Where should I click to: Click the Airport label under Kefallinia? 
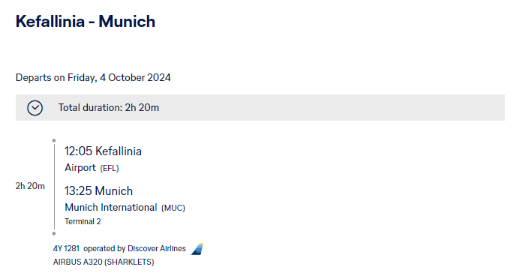tap(80, 168)
